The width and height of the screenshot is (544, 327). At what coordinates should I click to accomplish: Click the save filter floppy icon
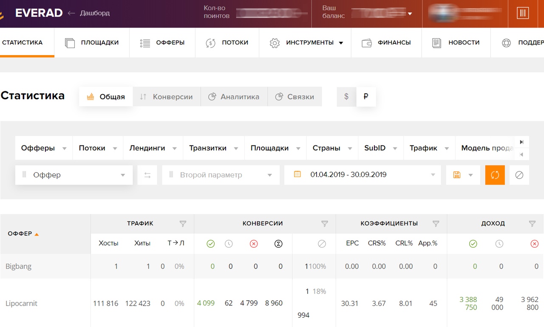point(457,175)
